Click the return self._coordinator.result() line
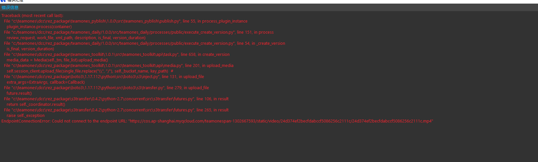This screenshot has height=162, width=538. pos(36,105)
